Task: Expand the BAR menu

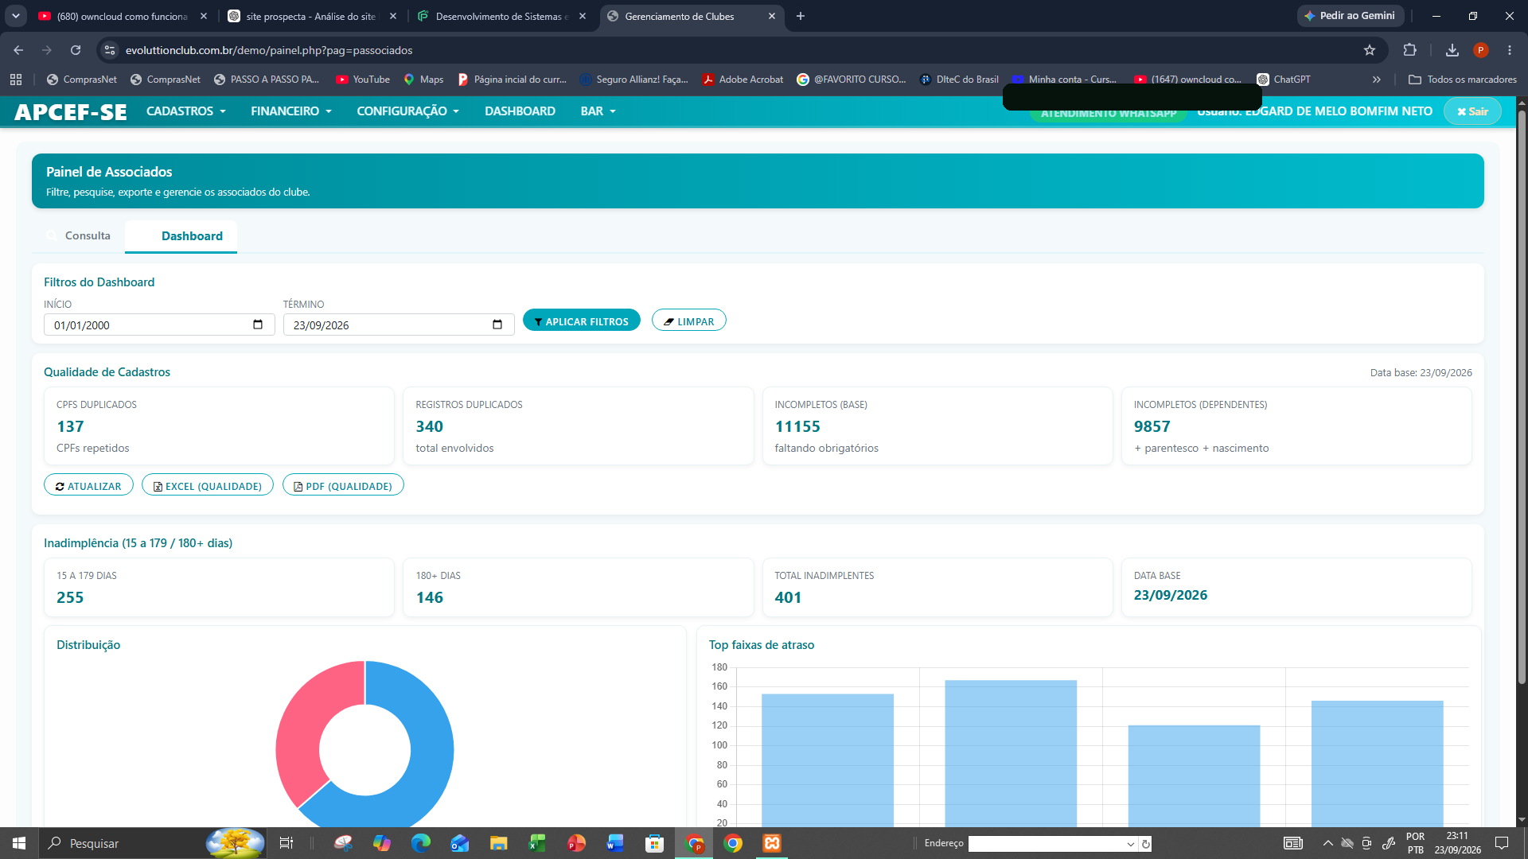Action: 598,111
